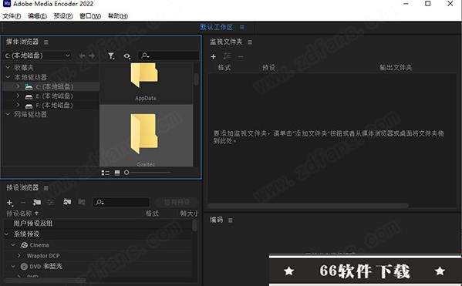
Task: Switch media browser to thumbnail view
Action: tap(117, 173)
